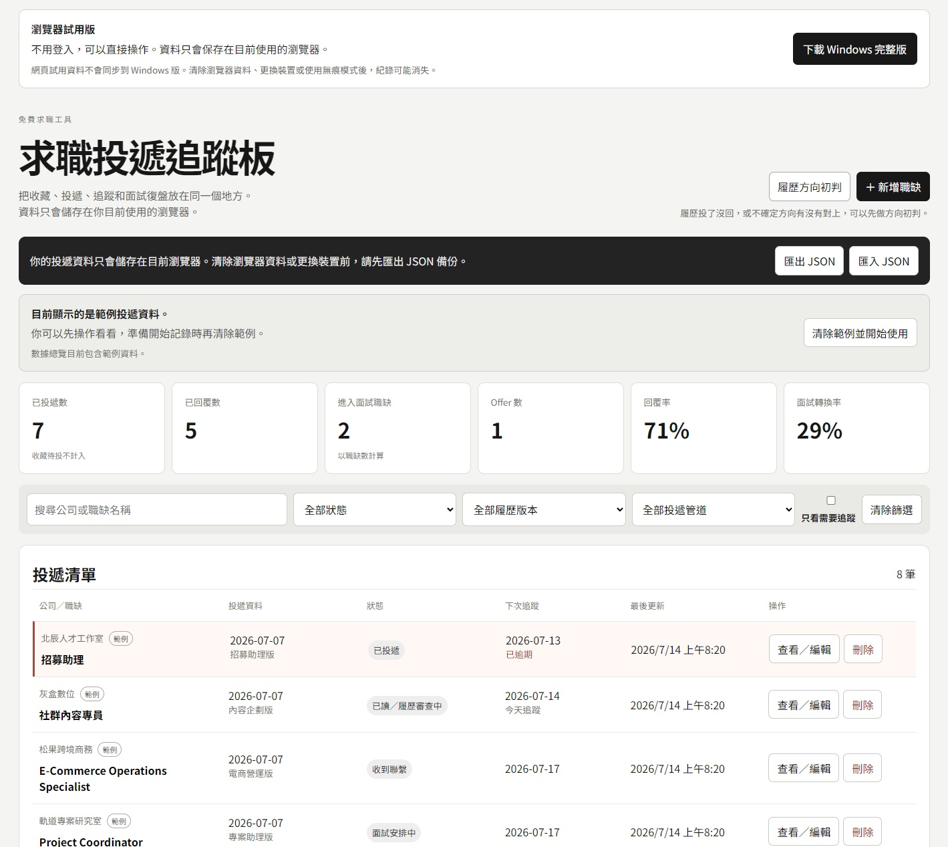Image resolution: width=948 pixels, height=847 pixels.
Task: Click the 招募助理 job title
Action: click(63, 660)
